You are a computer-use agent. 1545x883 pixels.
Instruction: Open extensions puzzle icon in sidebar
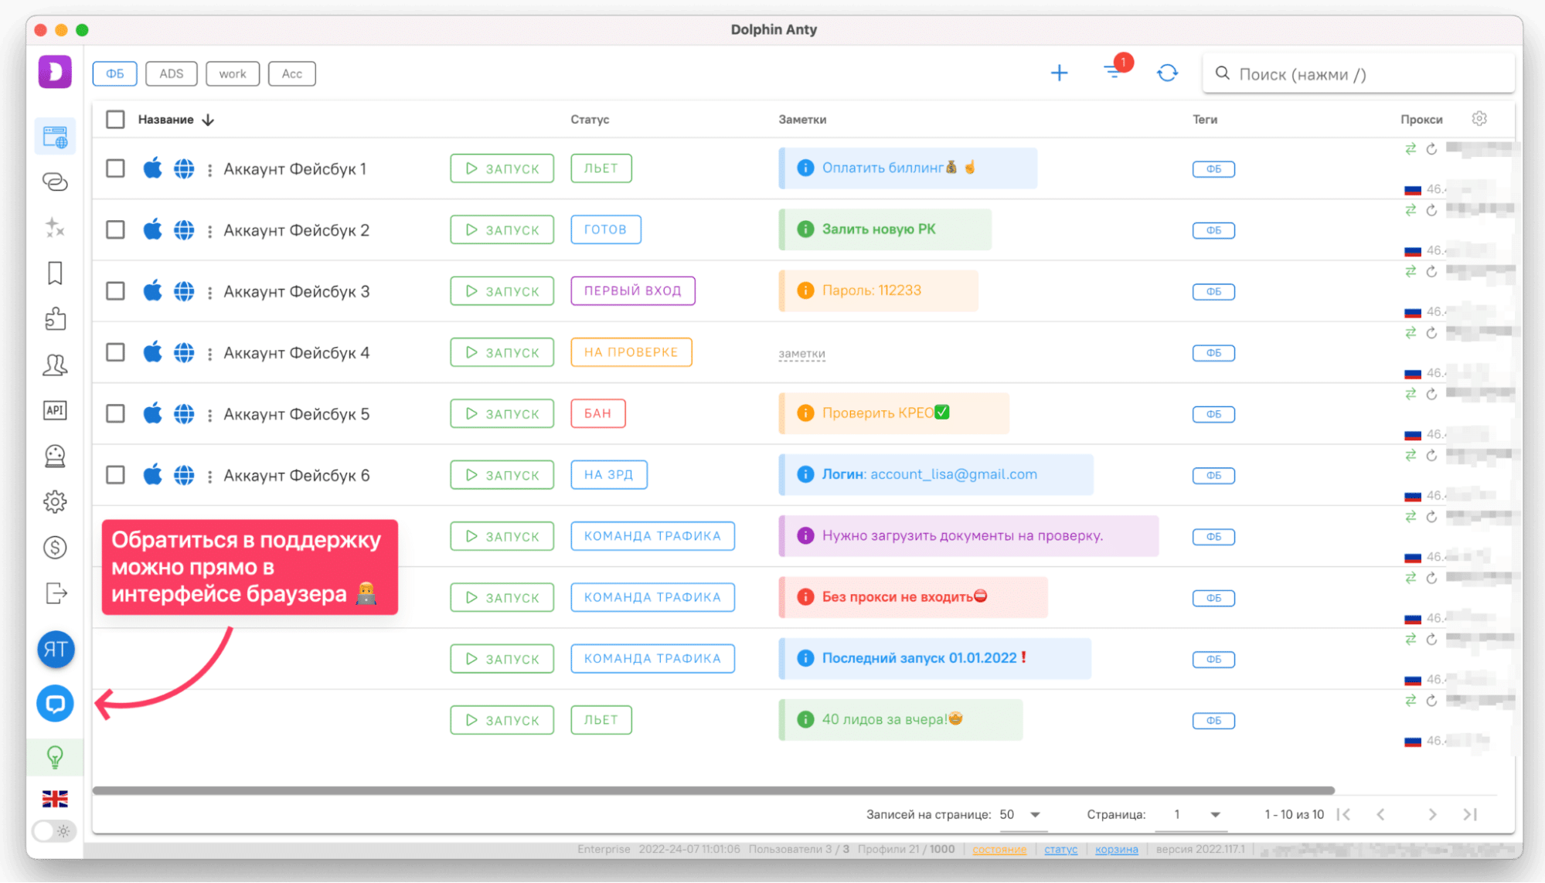pyautogui.click(x=55, y=318)
